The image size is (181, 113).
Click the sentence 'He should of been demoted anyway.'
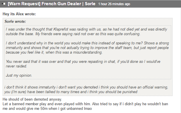[32, 99]
